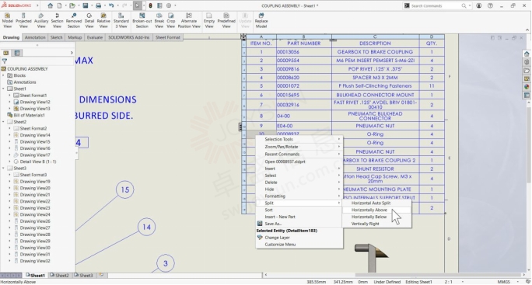The width and height of the screenshot is (532, 285).
Task: Open the Options gear icon
Action: (169, 5)
